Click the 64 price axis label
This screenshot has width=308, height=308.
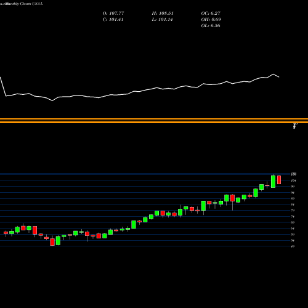293,229
